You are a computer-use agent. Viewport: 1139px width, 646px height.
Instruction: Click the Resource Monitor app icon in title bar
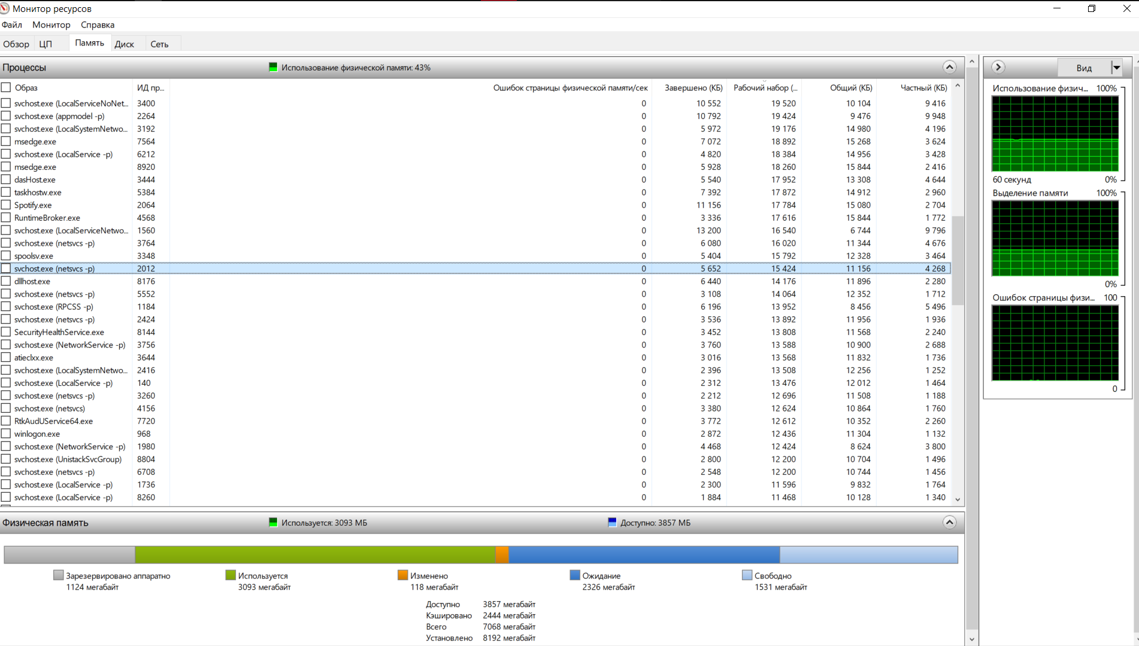tap(5, 8)
